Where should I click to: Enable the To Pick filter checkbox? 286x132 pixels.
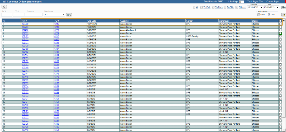tap(201, 7)
